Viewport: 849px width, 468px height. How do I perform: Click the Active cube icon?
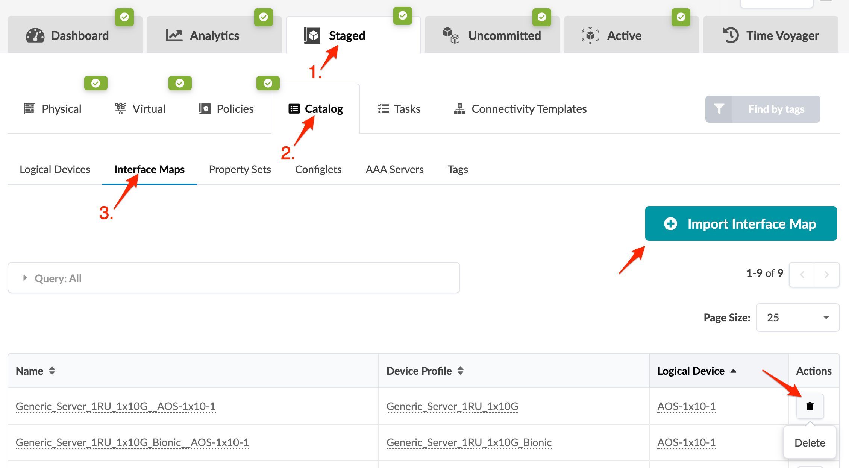click(x=590, y=36)
